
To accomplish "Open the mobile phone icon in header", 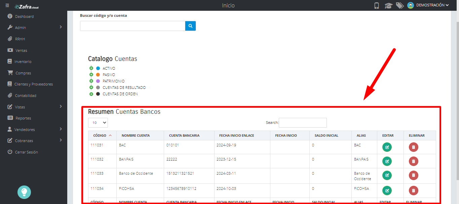I will point(377,5).
